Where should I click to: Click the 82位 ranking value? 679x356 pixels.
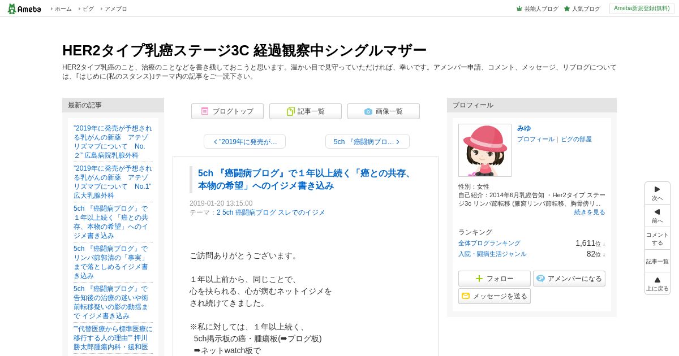pyautogui.click(x=595, y=254)
